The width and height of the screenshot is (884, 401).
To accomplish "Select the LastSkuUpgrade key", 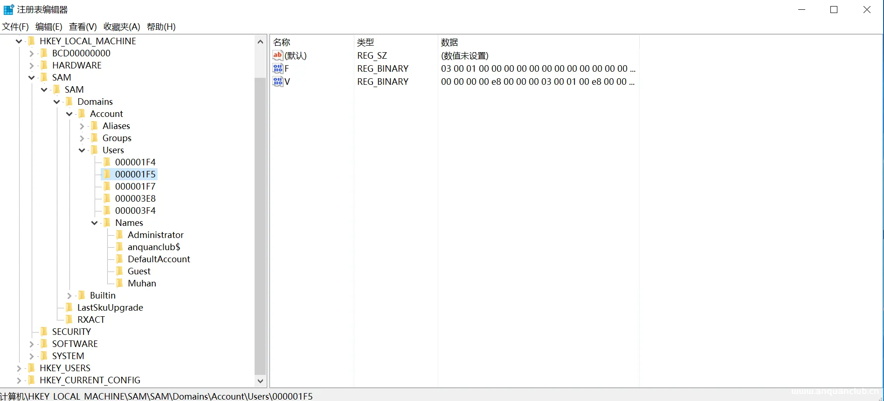I will [110, 307].
